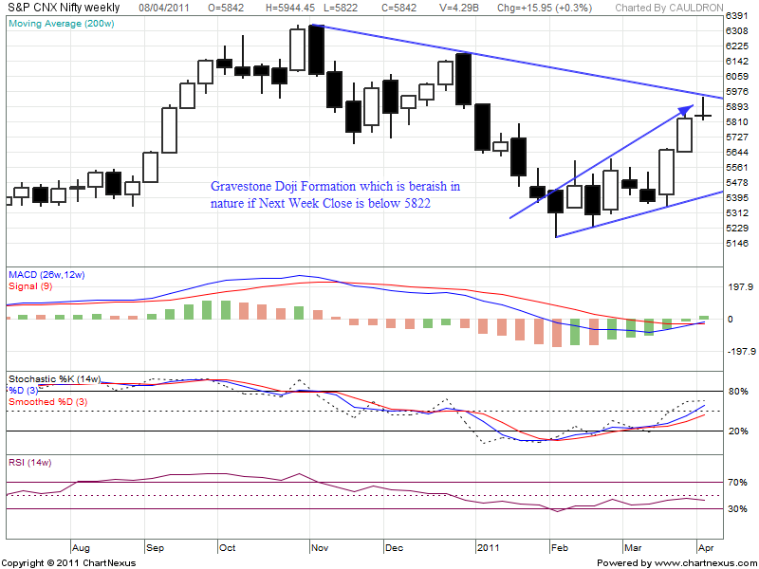Screen dimensions: 759x569
Task: Click the blue arrowhead on rising trendline
Action: [x=684, y=112]
